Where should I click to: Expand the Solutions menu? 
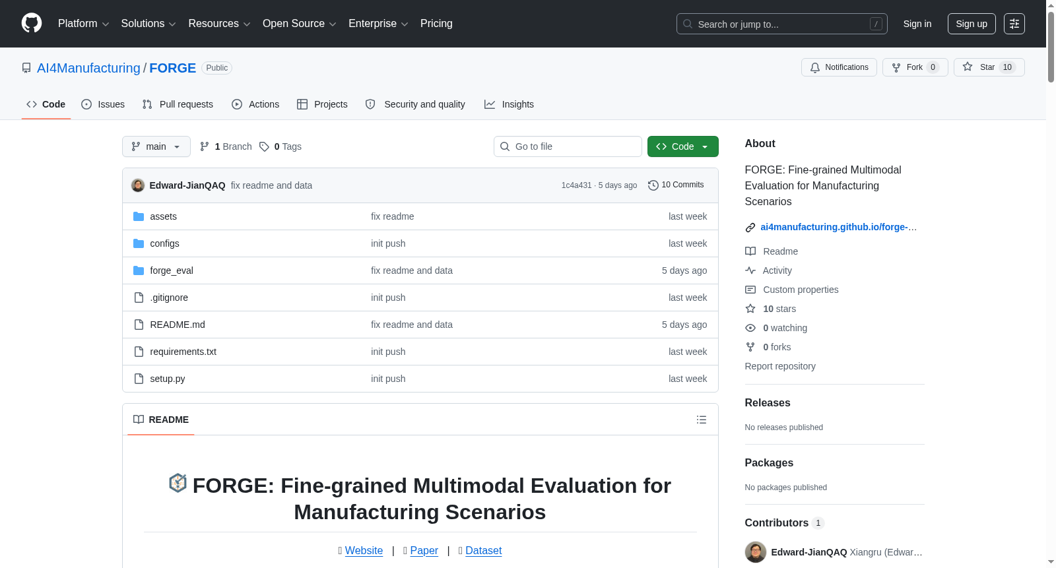point(148,24)
